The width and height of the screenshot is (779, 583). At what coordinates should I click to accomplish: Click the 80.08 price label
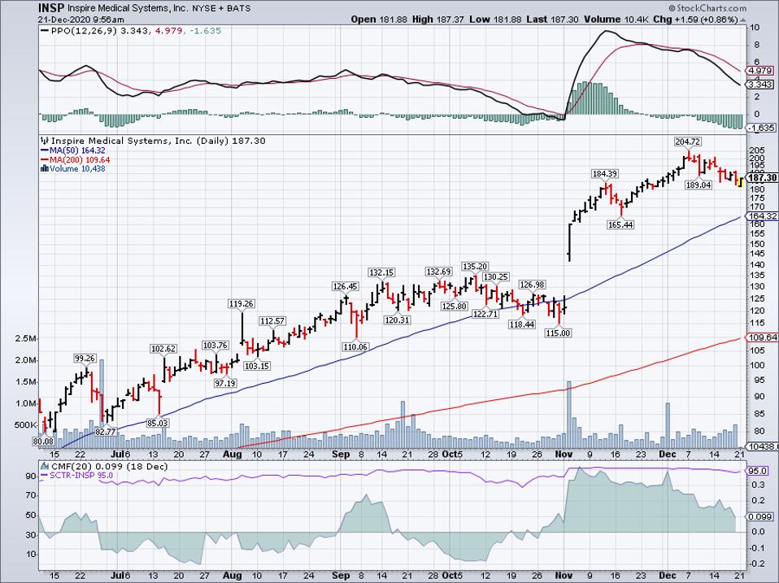[x=43, y=441]
